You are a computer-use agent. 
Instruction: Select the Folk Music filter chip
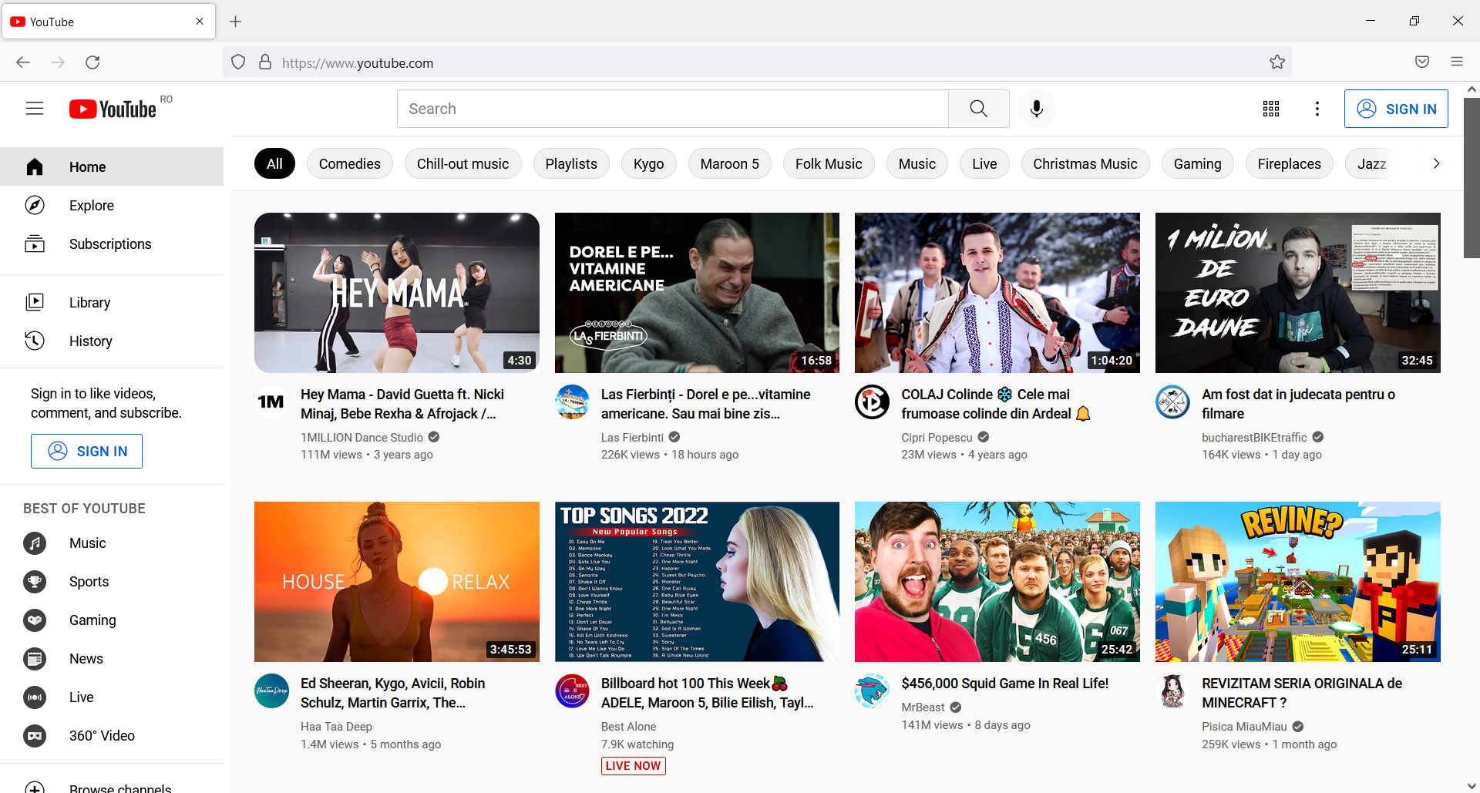click(829, 163)
